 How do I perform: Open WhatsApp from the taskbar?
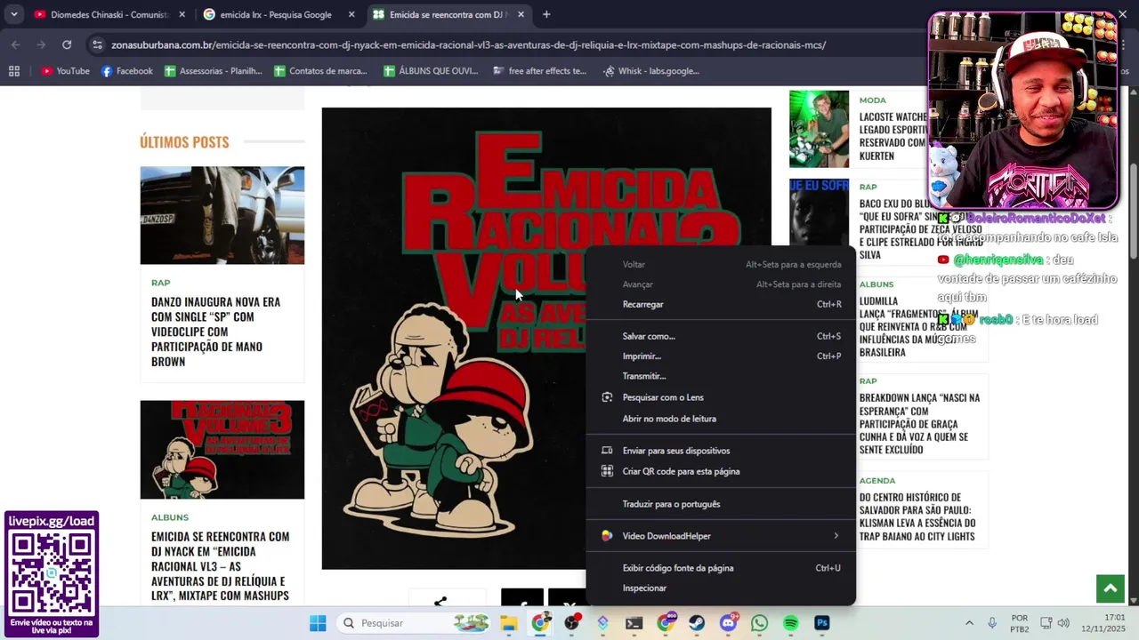tap(759, 623)
